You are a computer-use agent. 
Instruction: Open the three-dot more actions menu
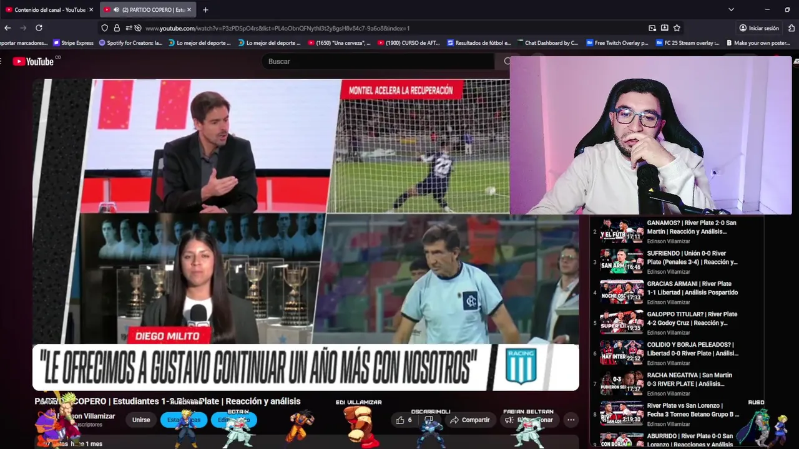tap(571, 420)
